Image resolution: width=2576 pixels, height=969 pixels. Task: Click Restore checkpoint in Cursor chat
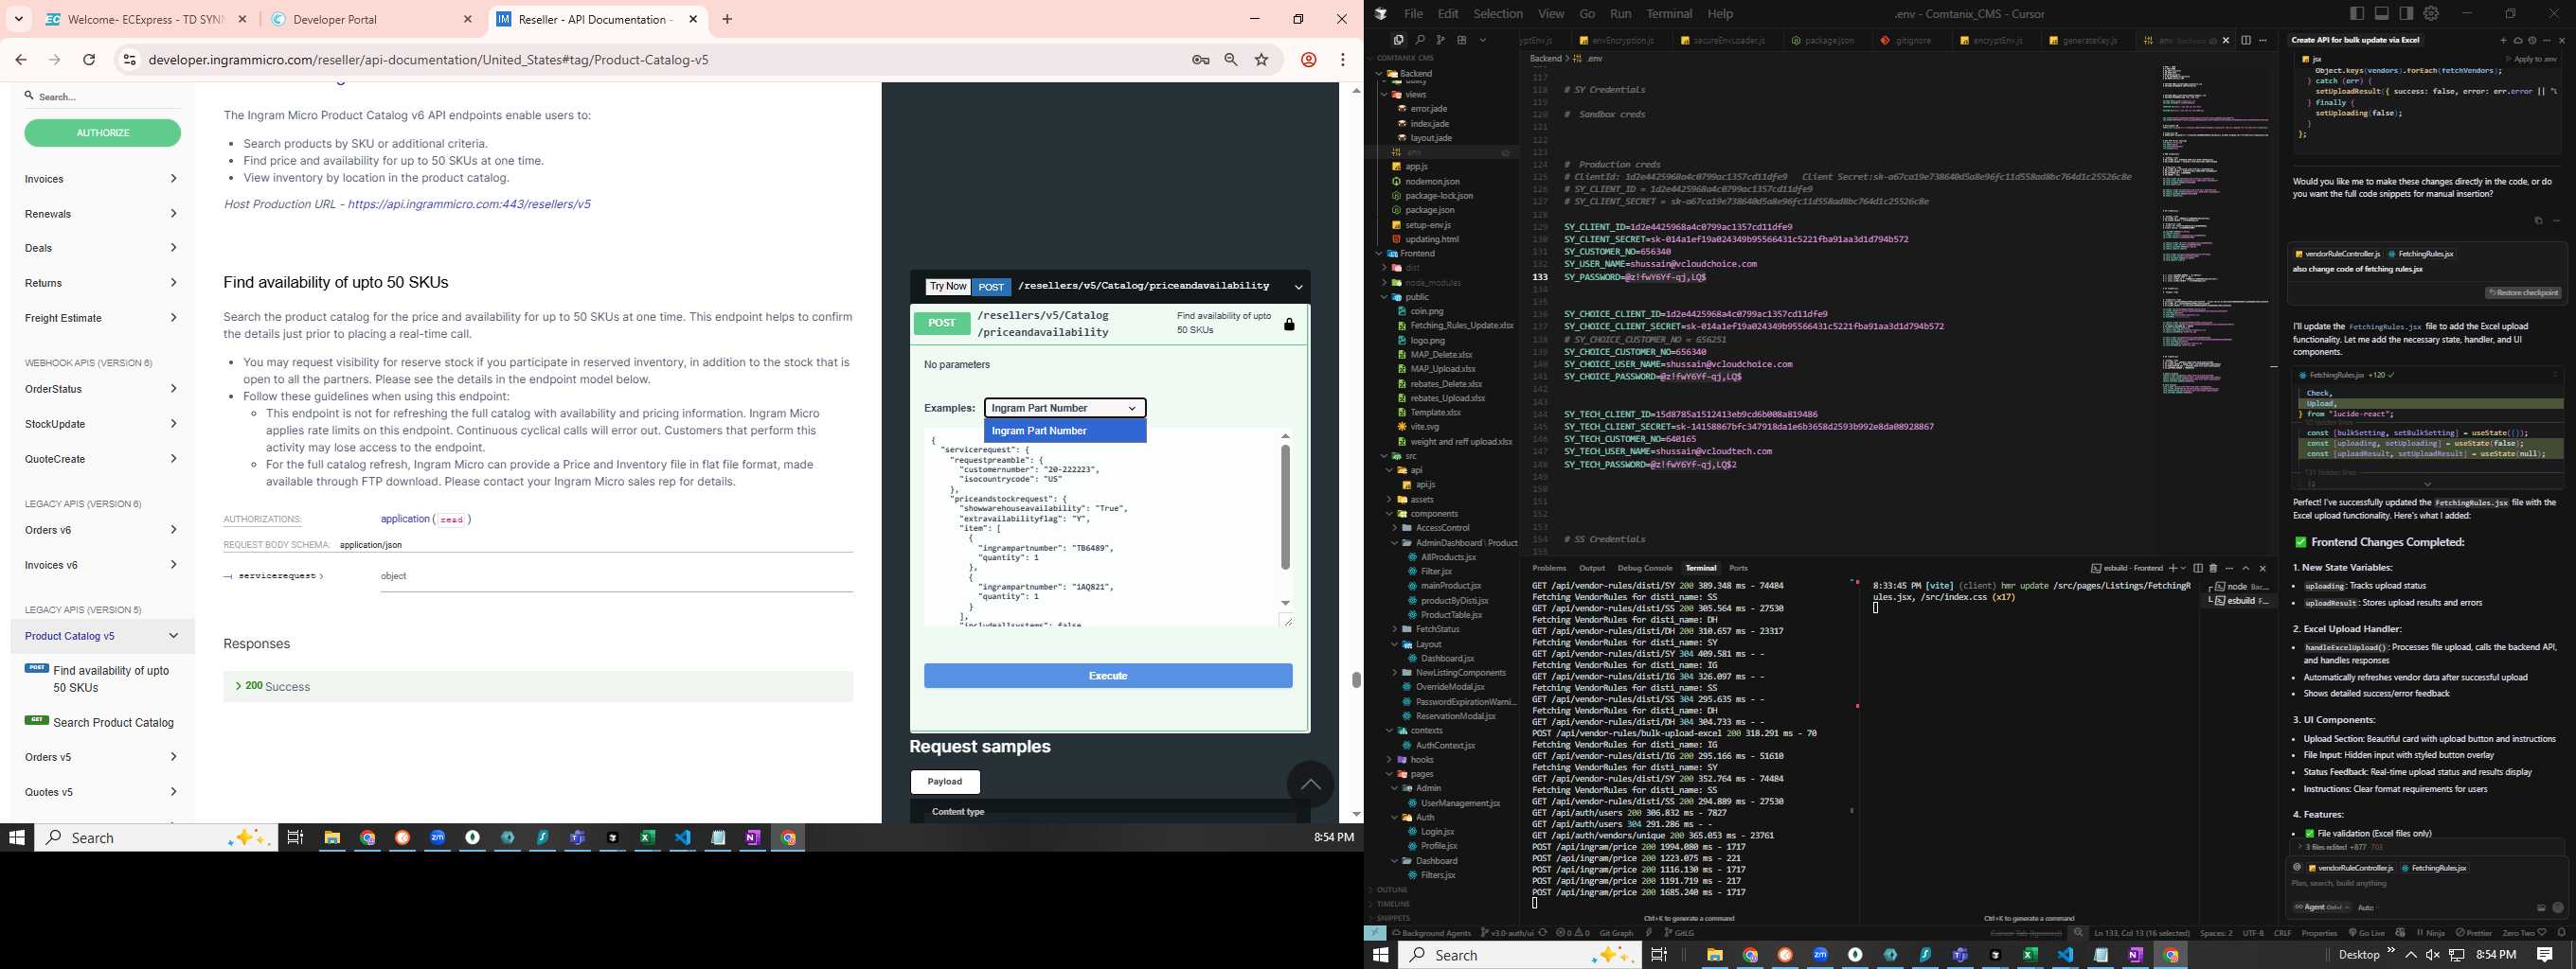[2524, 292]
